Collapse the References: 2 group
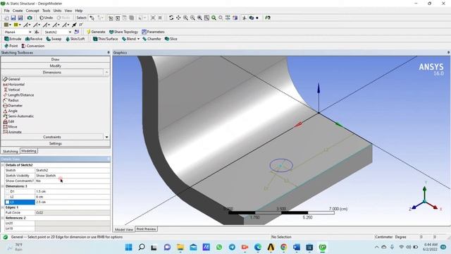This screenshot has width=451, height=254. tap(3, 218)
